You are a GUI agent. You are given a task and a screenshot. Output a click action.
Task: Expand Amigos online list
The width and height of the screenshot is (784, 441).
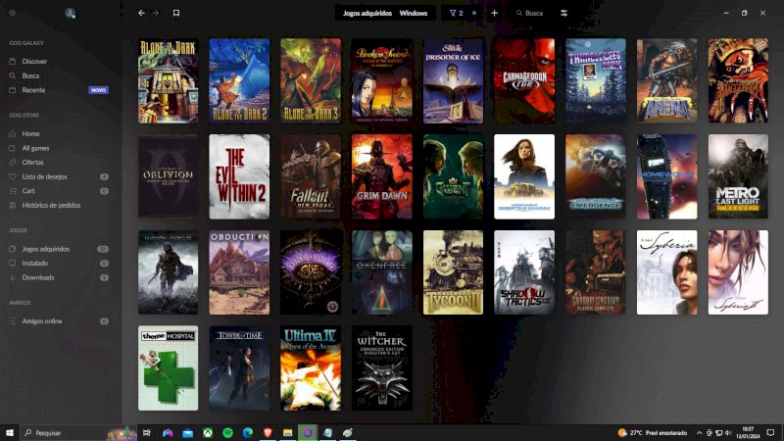[42, 320]
